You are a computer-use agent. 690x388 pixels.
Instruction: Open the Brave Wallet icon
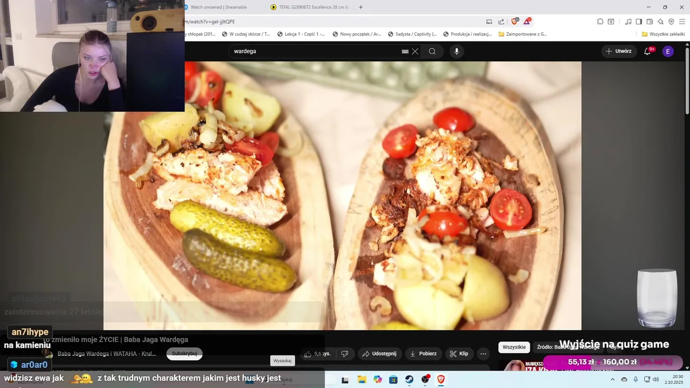point(650,22)
